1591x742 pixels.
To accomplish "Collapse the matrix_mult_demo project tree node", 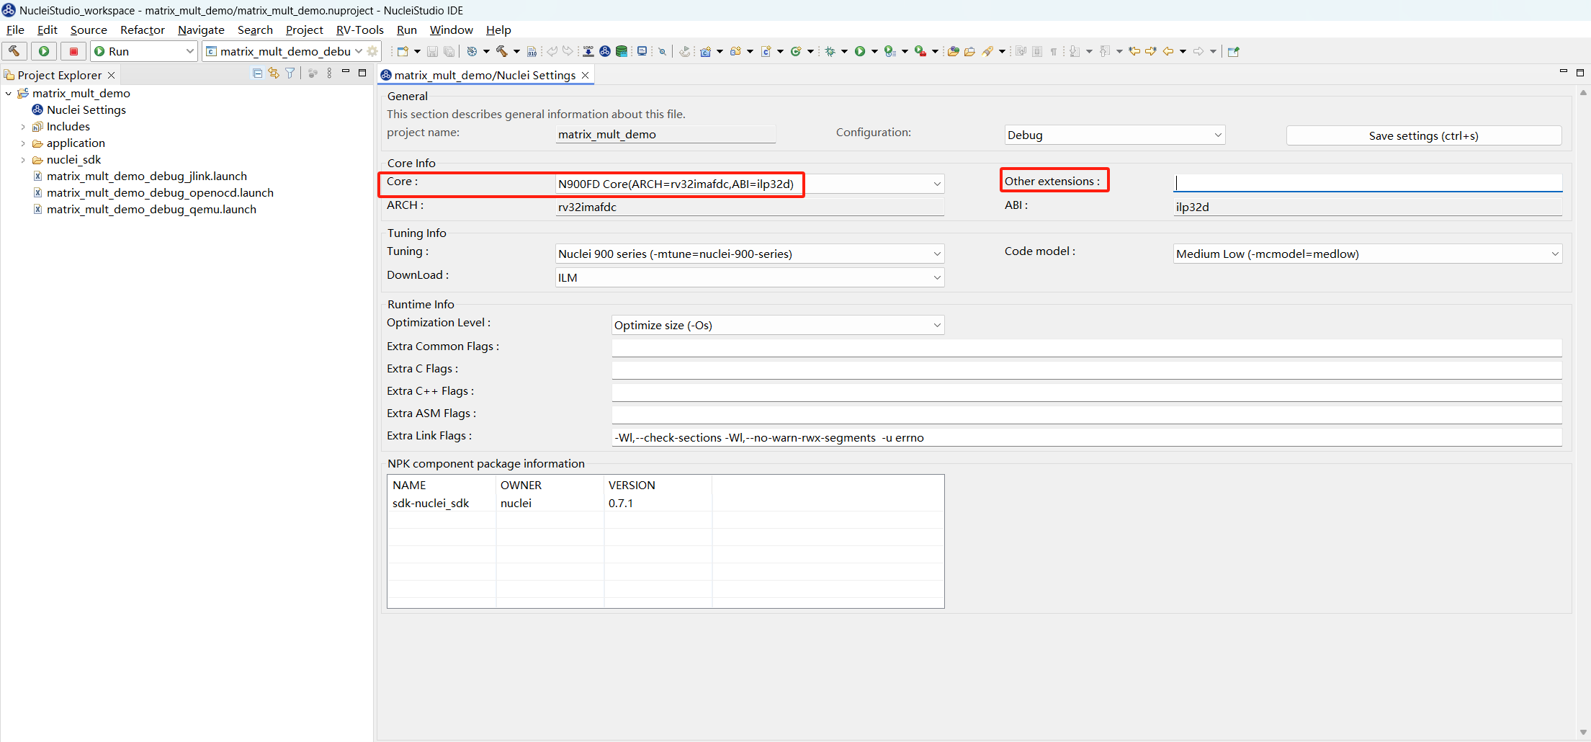I will click(x=9, y=94).
